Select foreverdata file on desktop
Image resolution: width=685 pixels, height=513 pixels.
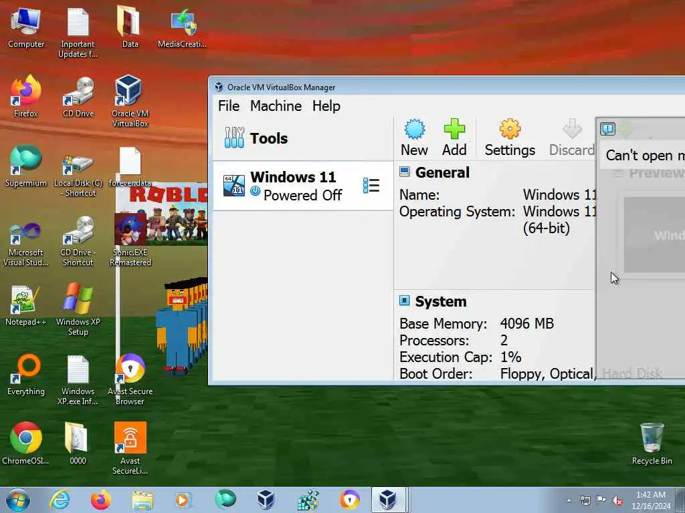[x=130, y=167]
